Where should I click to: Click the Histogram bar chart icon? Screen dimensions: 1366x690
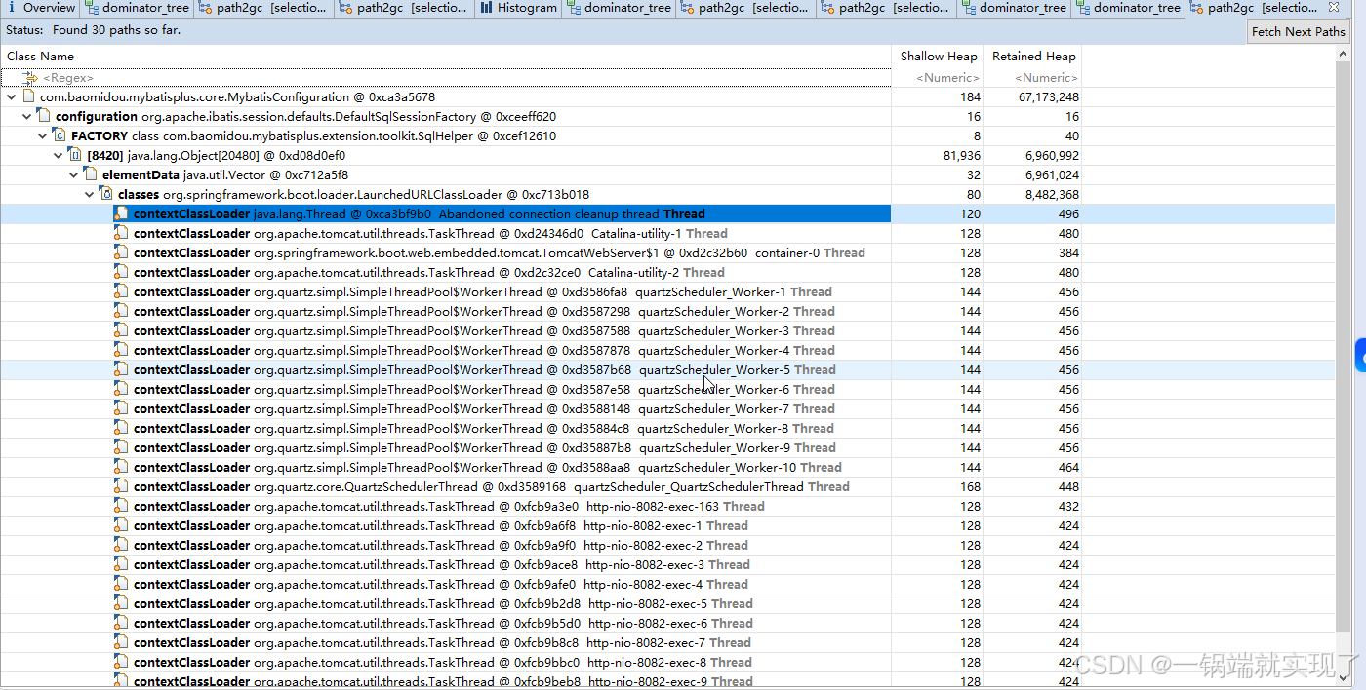(485, 8)
